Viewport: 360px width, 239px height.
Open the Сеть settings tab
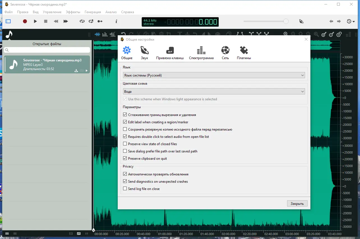225,53
